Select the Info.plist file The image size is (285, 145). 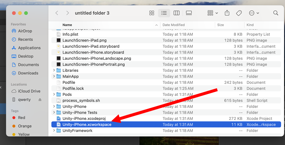(x=166, y=34)
